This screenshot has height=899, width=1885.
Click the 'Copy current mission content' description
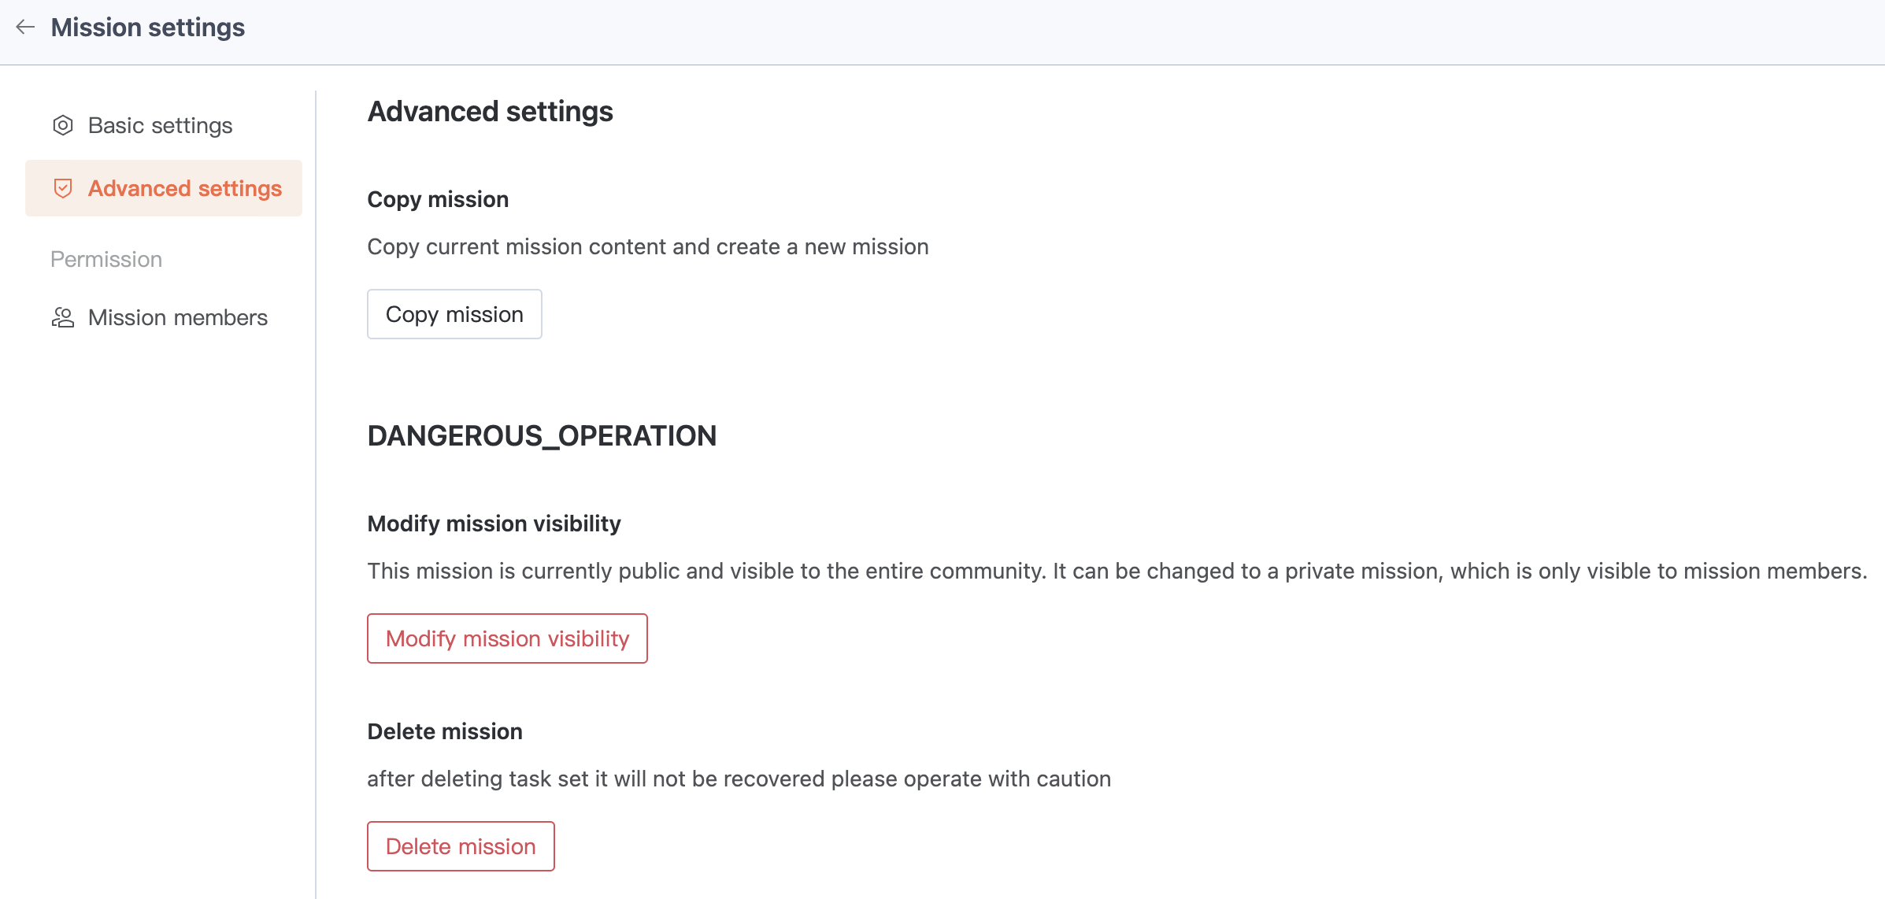(x=647, y=246)
